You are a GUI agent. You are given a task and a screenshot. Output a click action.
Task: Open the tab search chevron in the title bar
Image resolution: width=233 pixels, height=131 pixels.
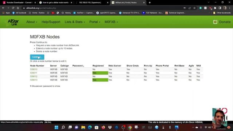tap(209, 3)
